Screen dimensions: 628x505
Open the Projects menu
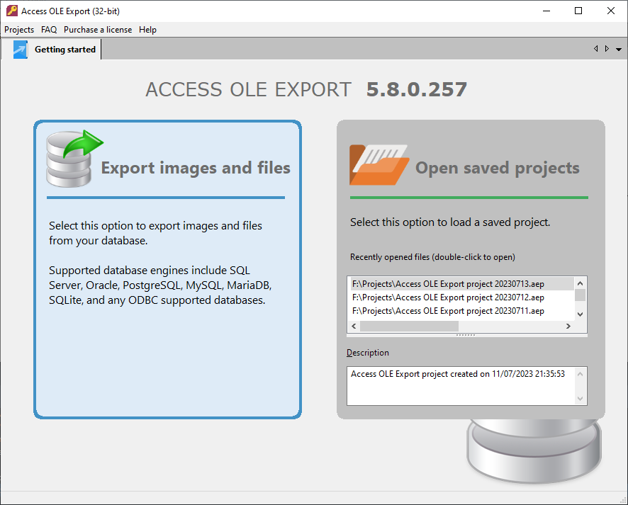[x=19, y=30]
